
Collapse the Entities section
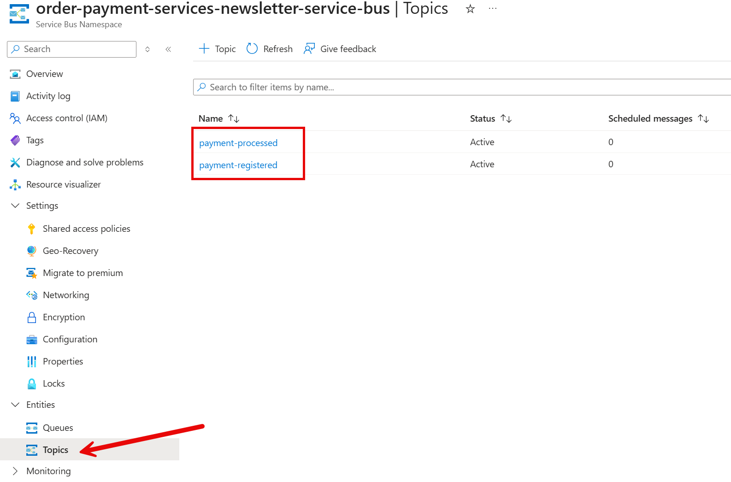(15, 405)
